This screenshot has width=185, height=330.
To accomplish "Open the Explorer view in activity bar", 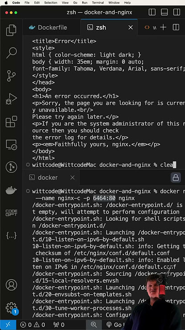I will 11,30.
